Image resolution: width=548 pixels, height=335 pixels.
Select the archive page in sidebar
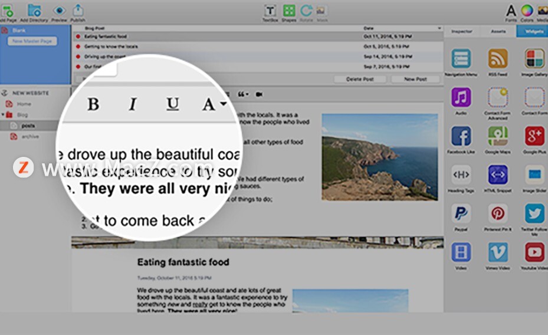[30, 137]
